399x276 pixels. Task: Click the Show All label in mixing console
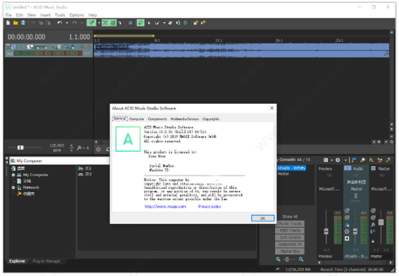(290, 217)
